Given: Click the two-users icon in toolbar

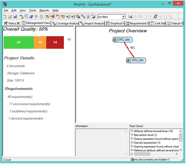Looking at the screenshot, I should pyautogui.click(x=41, y=16).
